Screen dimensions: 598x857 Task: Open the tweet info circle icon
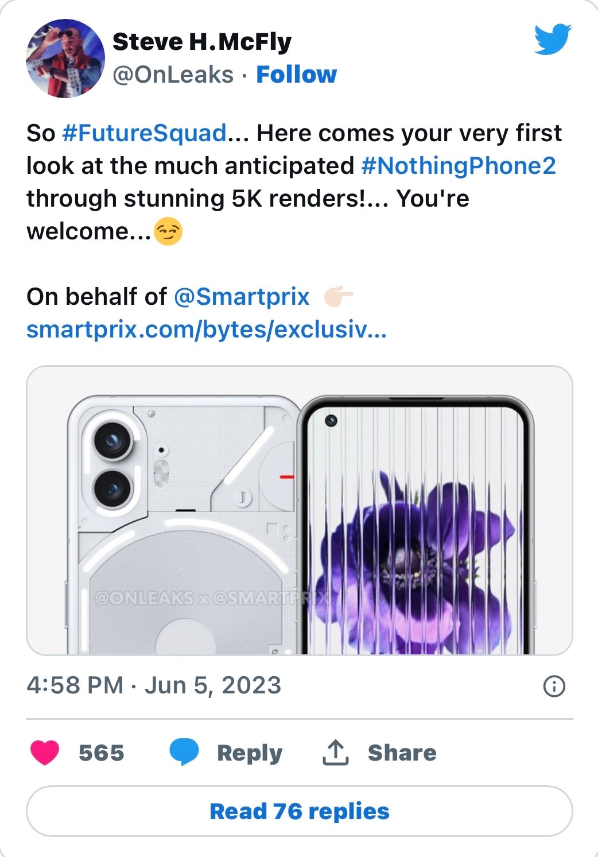(x=554, y=686)
